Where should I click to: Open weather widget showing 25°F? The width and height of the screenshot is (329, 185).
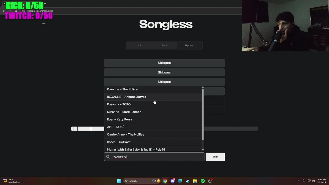pyautogui.click(x=12, y=181)
